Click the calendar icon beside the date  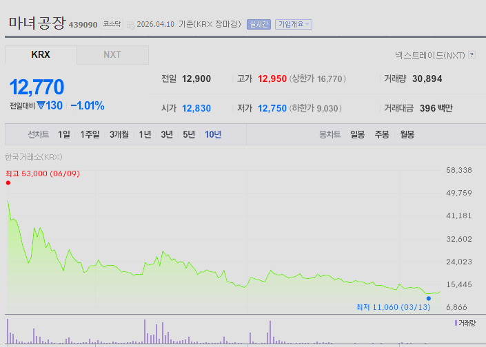130,25
